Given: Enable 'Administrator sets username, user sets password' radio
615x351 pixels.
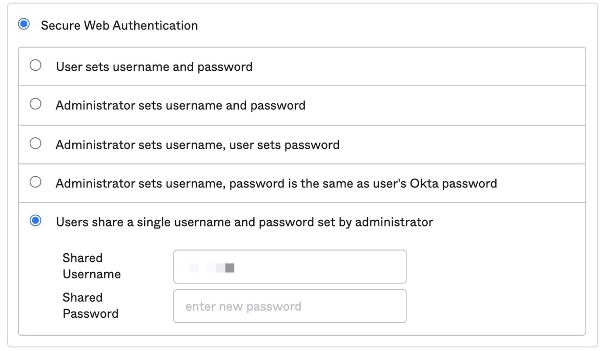Looking at the screenshot, I should tap(35, 143).
